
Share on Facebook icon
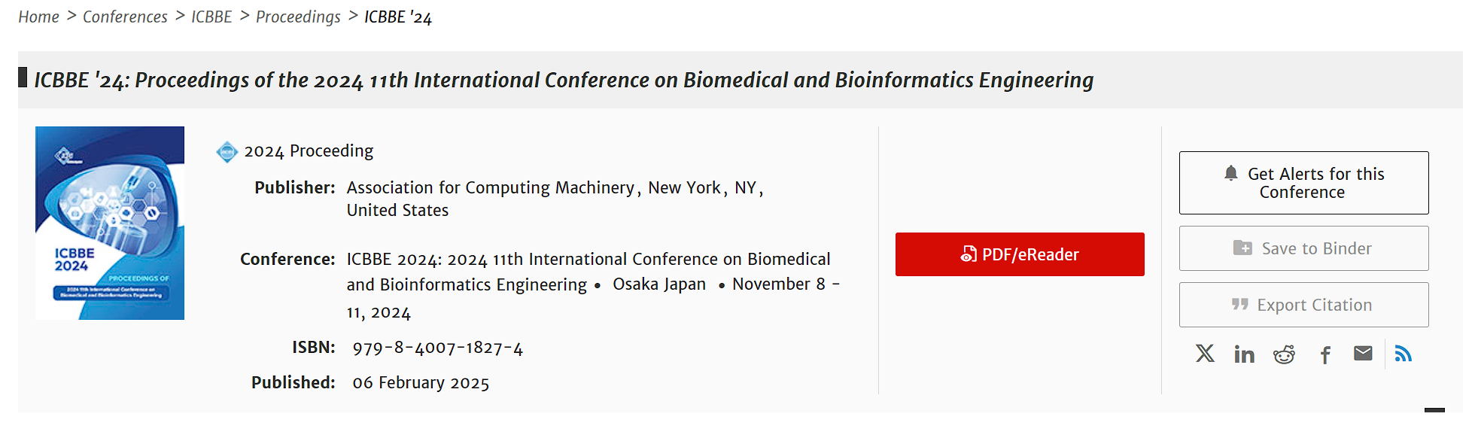(x=1325, y=354)
